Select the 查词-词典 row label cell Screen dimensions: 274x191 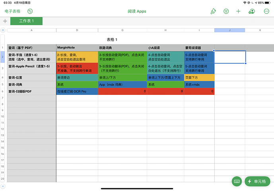[32, 85]
